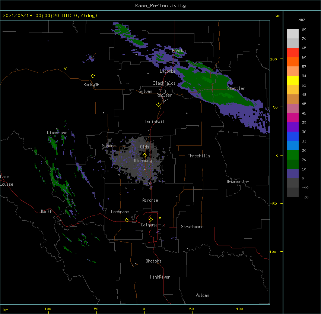The image size is (321, 314).
Task: Click the yellow diamond marker south of RedDeer
Action: 159,105
